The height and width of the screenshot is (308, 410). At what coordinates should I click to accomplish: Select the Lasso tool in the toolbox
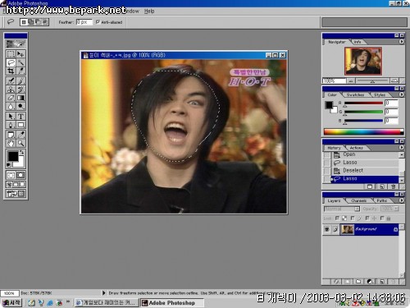pos(11,62)
